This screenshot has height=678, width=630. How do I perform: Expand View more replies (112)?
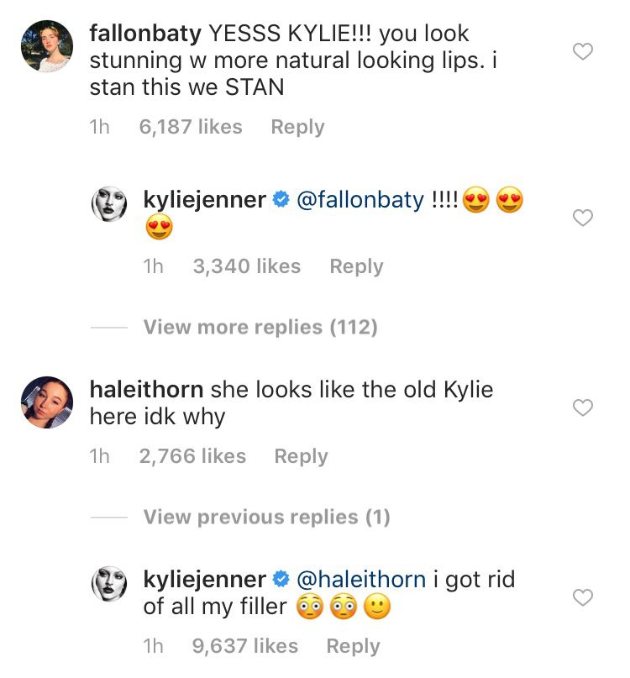tap(260, 327)
